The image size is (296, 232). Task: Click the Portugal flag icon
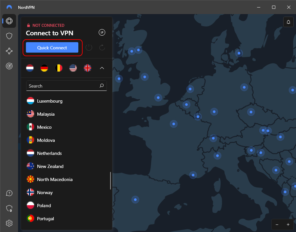pos(30,219)
